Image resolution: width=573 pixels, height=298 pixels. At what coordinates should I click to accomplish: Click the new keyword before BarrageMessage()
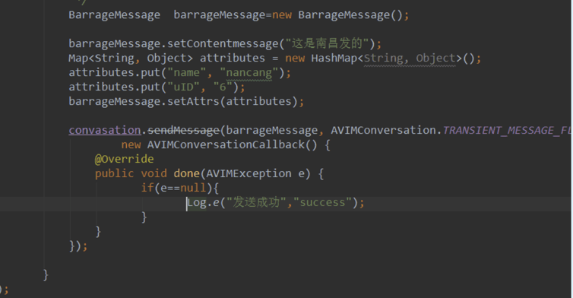tap(282, 15)
